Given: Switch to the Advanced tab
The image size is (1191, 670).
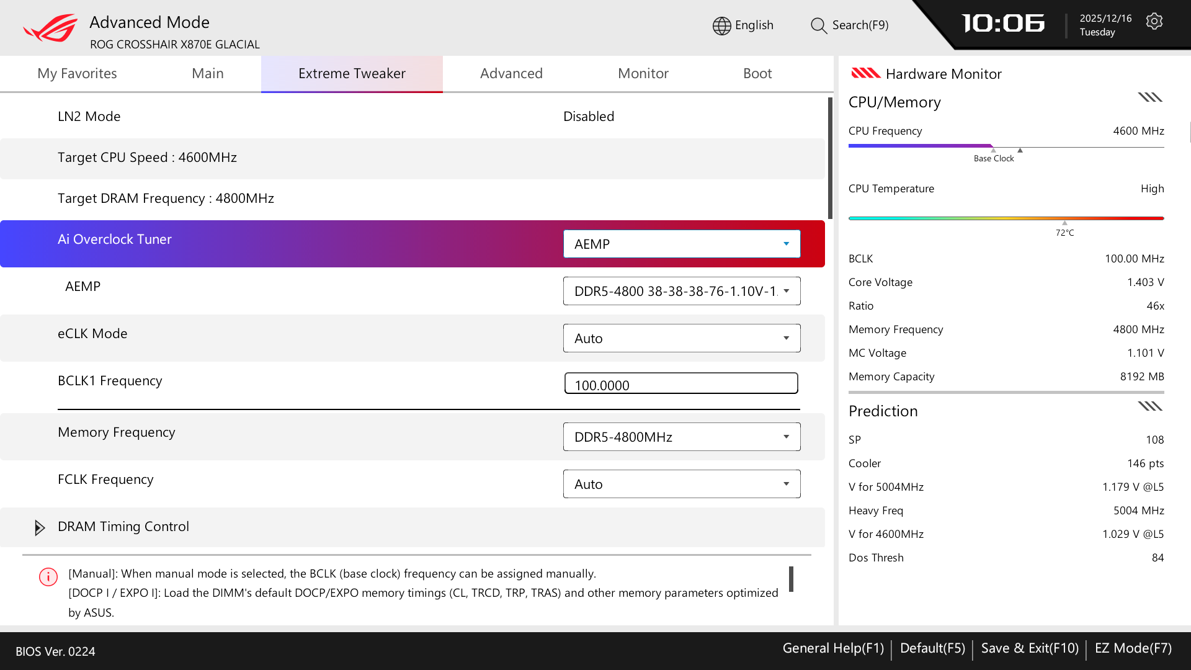Looking at the screenshot, I should 511,73.
